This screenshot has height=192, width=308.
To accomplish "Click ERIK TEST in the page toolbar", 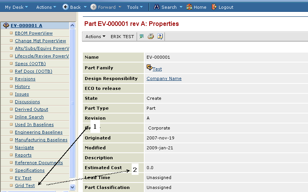I will 122,37.
